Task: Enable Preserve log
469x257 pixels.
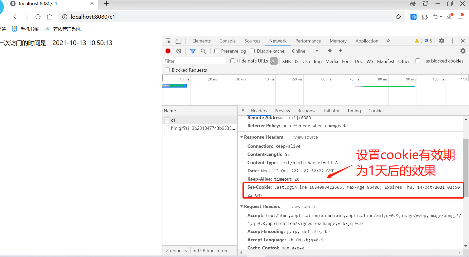Action: click(217, 51)
